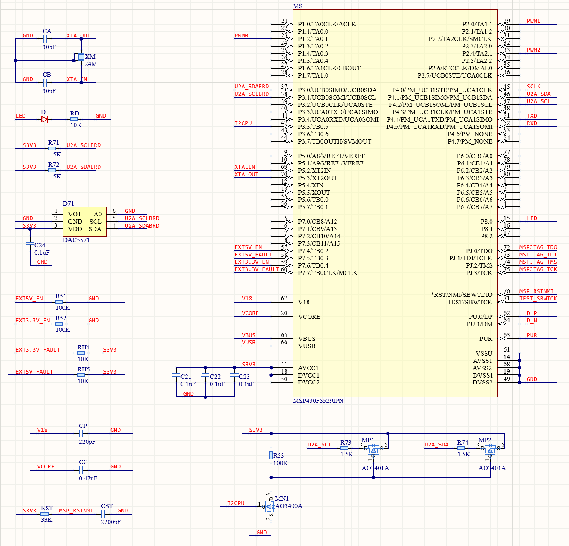Click pin name P1.0/TA0CLK/ACLK
This screenshot has height=546, width=569.
click(x=327, y=24)
